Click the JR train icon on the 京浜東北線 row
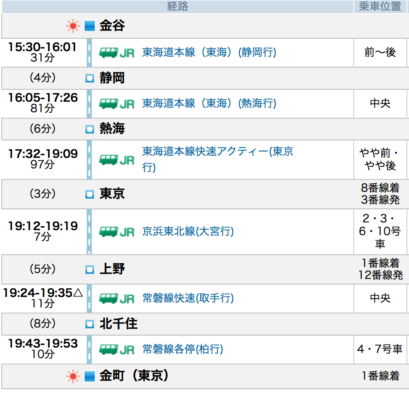This screenshot has width=409, height=393. [x=116, y=231]
